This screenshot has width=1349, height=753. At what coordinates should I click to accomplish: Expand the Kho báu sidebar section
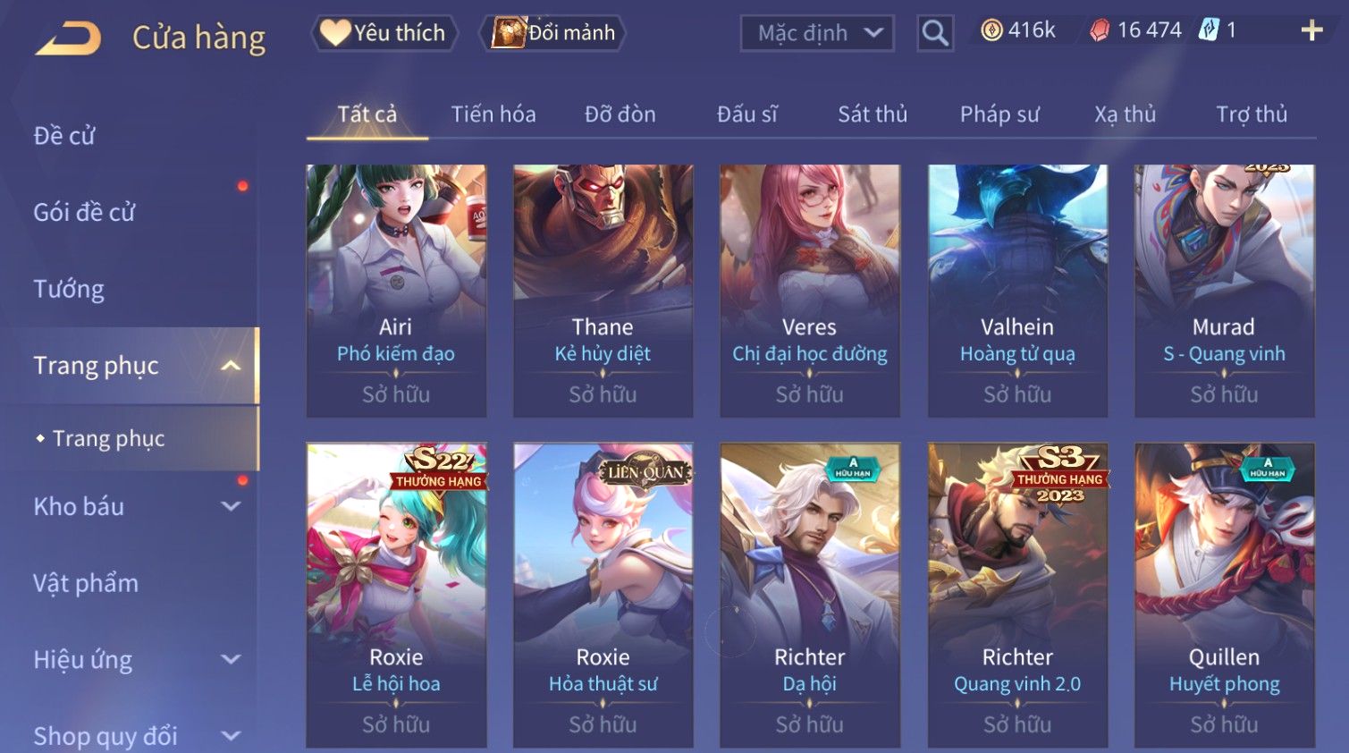(x=231, y=506)
